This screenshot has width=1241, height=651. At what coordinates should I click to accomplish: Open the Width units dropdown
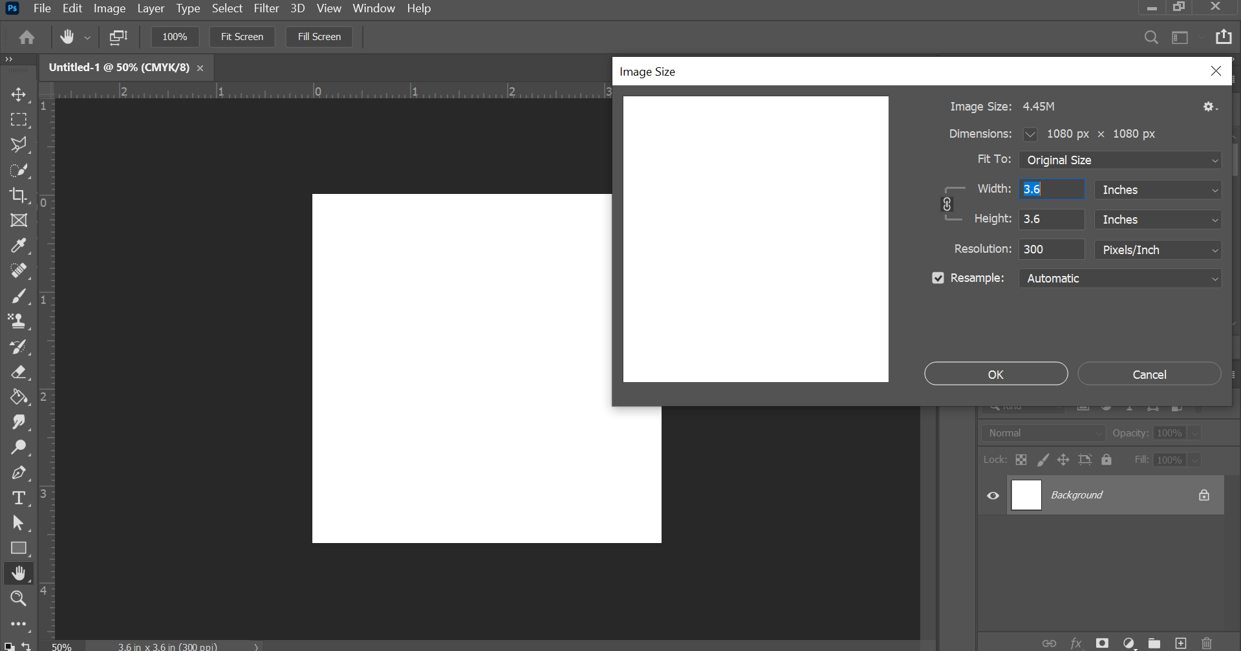(x=1158, y=190)
